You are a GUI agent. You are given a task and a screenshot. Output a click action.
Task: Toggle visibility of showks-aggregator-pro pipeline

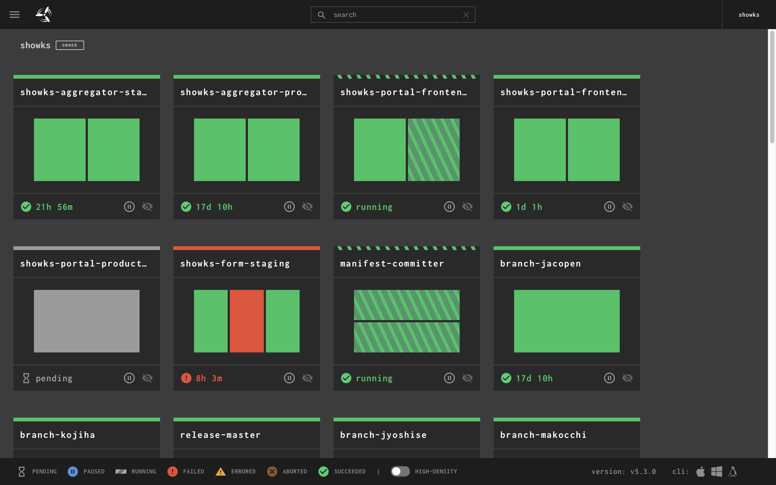(307, 207)
